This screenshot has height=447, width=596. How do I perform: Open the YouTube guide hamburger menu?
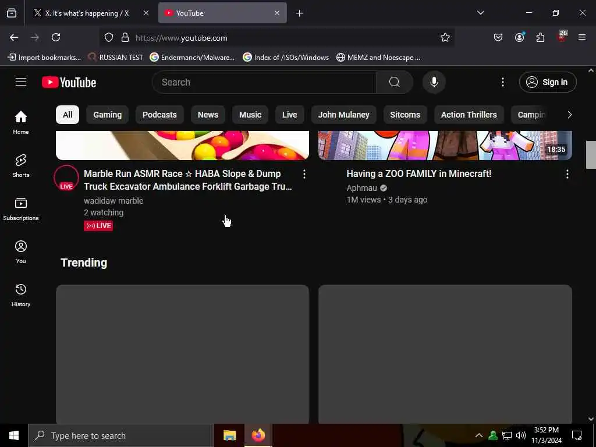[21, 81]
